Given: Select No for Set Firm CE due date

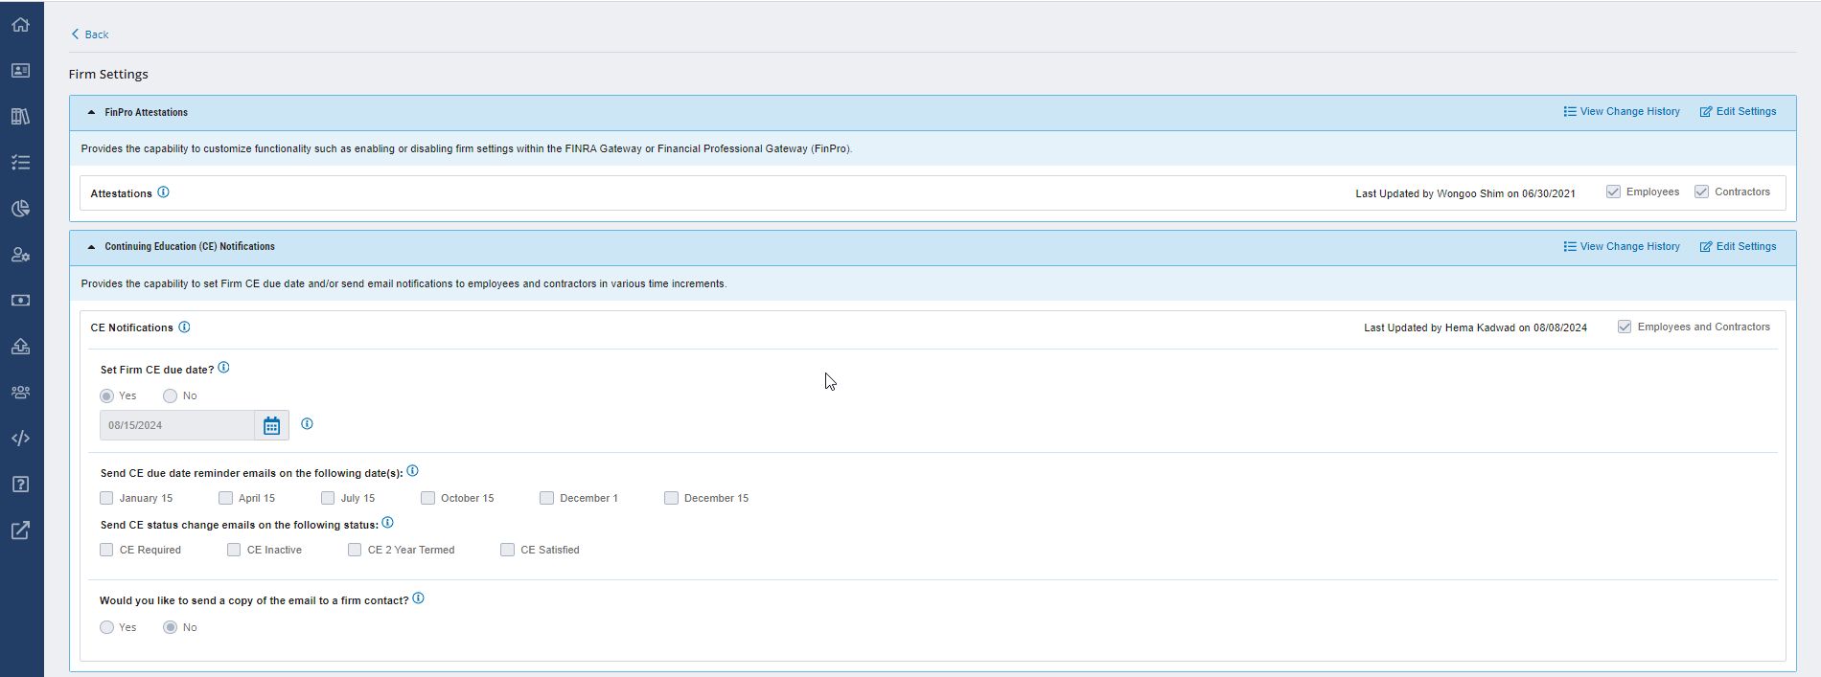Looking at the screenshot, I should coord(170,396).
